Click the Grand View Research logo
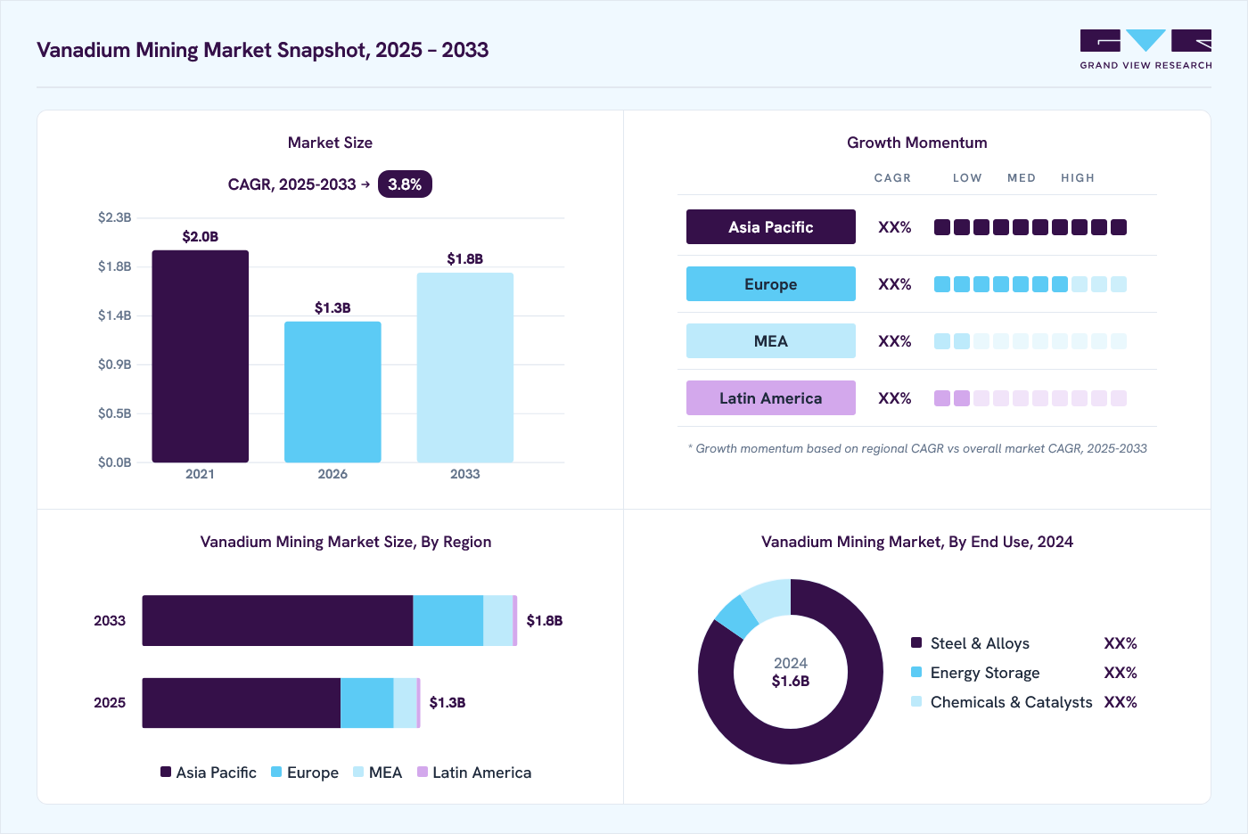The image size is (1248, 834). pos(1145,50)
